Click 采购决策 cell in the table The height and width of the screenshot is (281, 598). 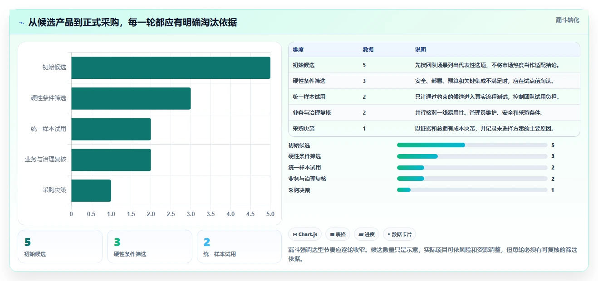(x=304, y=129)
